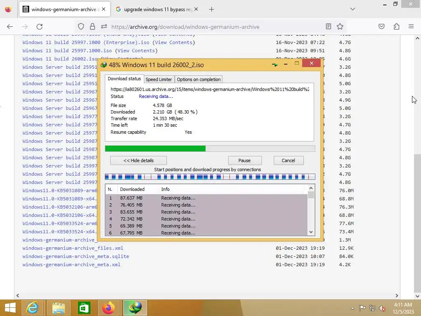
Task: Close the upgrade windows 11 bypass tab
Action: [196, 9]
